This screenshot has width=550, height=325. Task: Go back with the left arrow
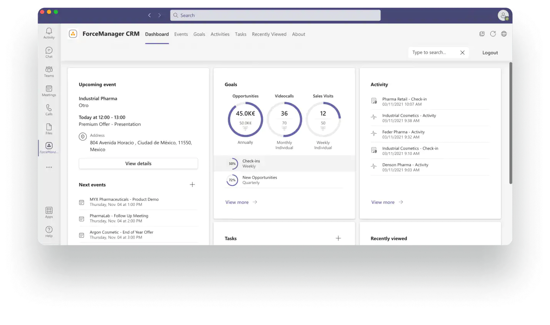(x=150, y=15)
